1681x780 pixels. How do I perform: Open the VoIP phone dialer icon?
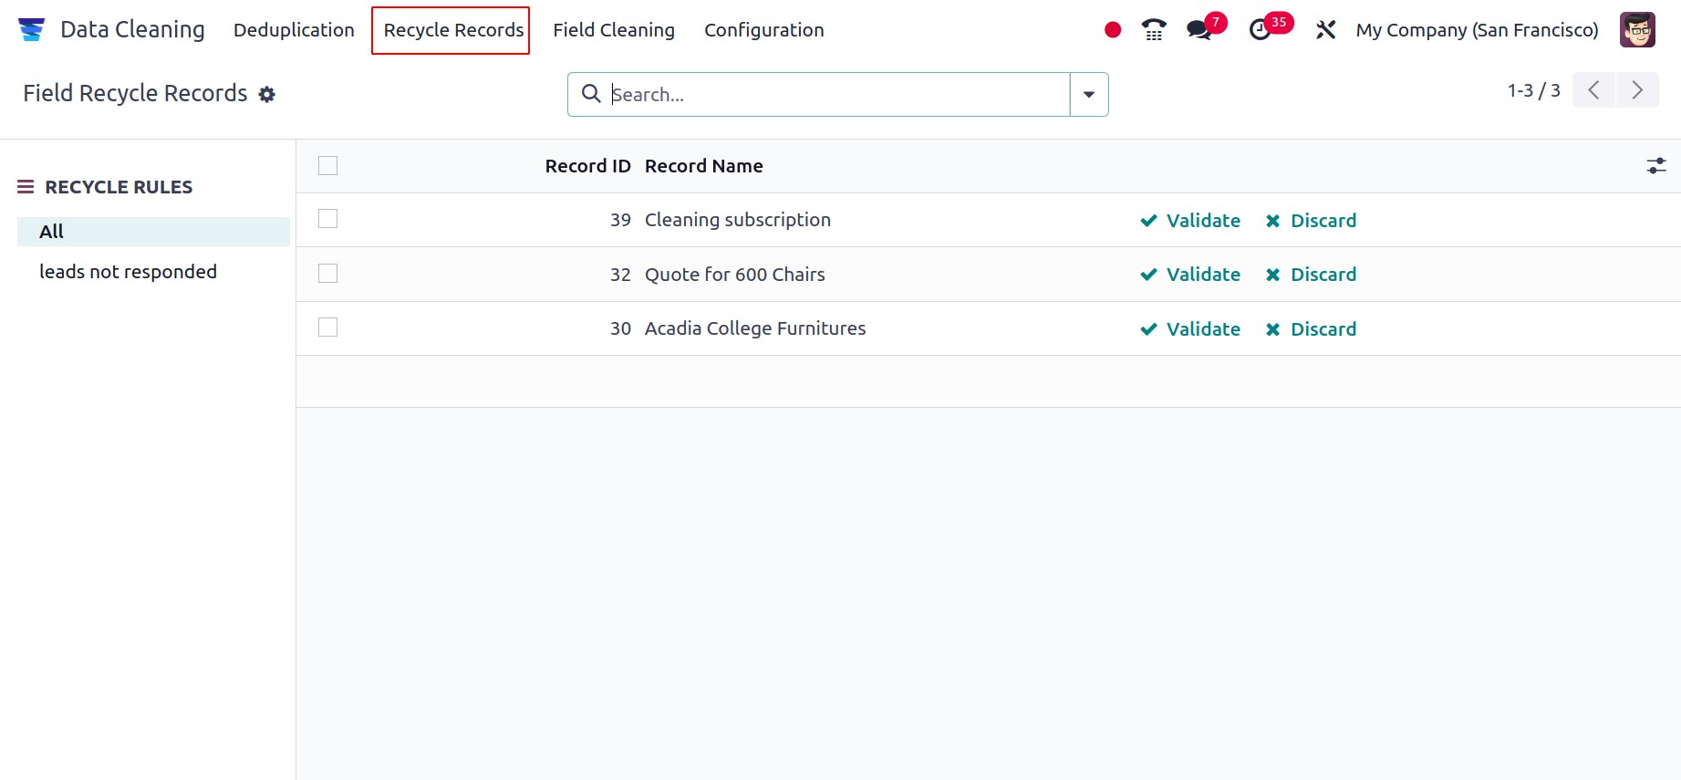click(x=1154, y=30)
